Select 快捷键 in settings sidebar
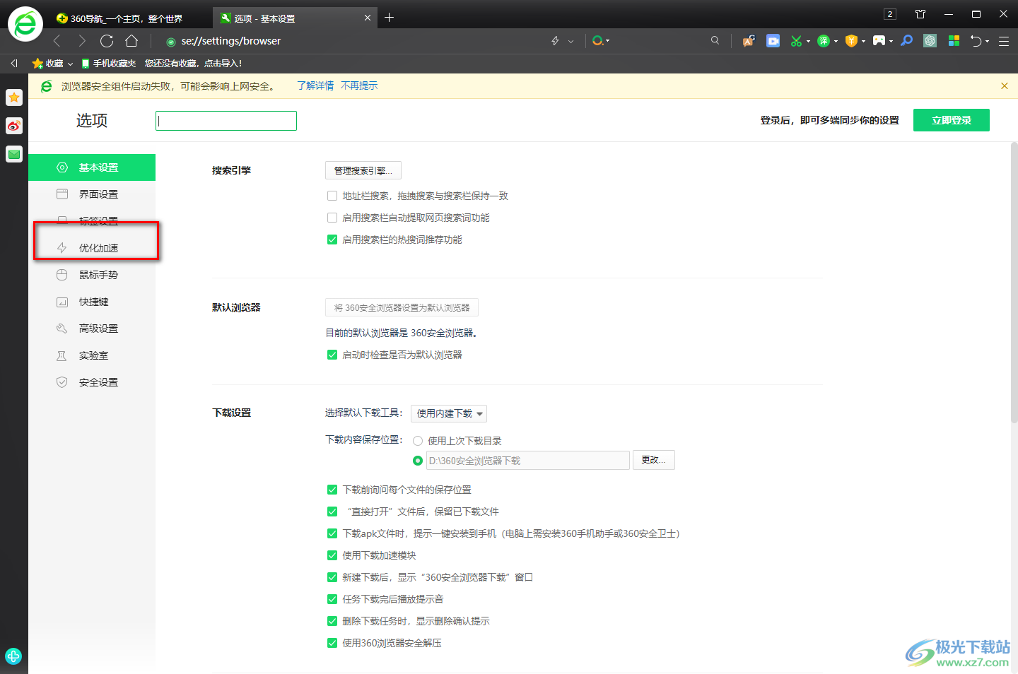Screen dimensions: 1018x674 click(92, 302)
